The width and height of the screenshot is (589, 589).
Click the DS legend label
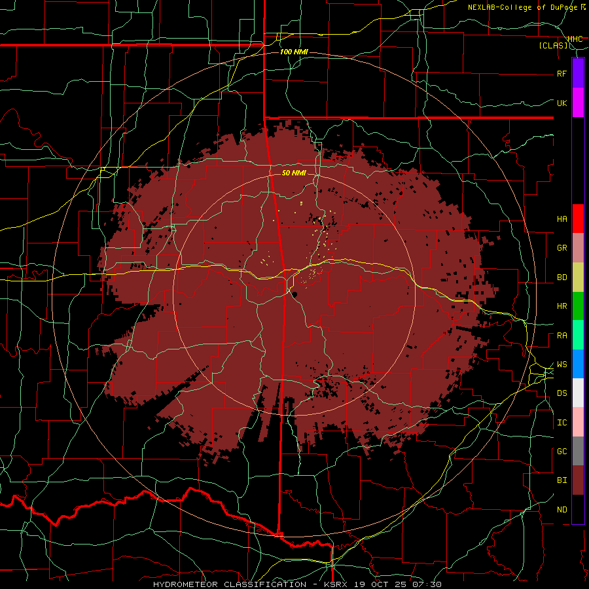coord(562,393)
